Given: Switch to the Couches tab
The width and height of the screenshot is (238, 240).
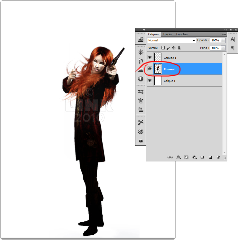Looking at the screenshot, I should (x=182, y=34).
